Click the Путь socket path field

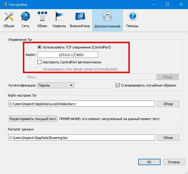96,77
